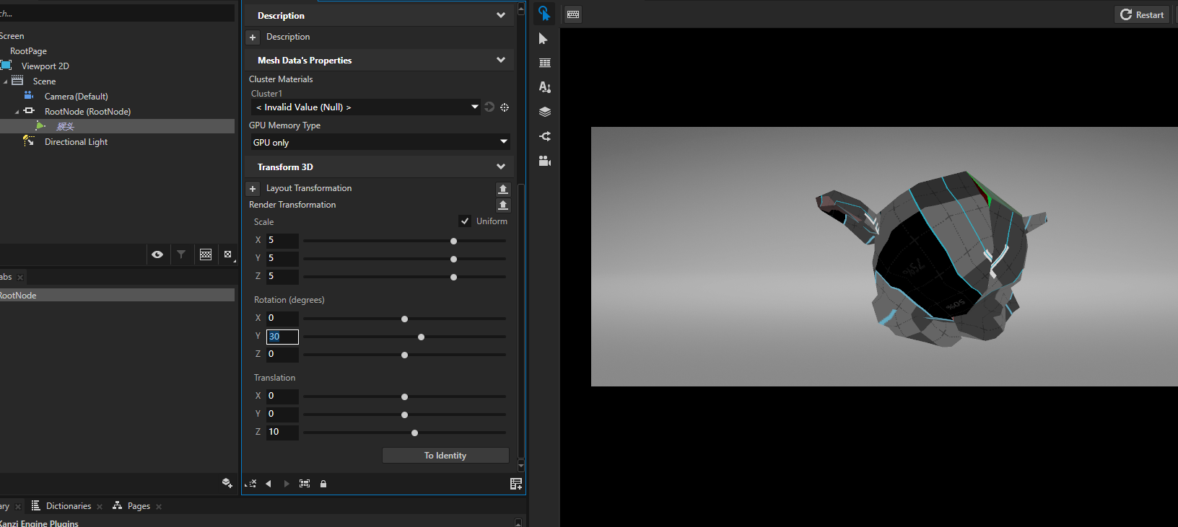
Task: Click the Translation Z input field
Action: [x=282, y=432]
